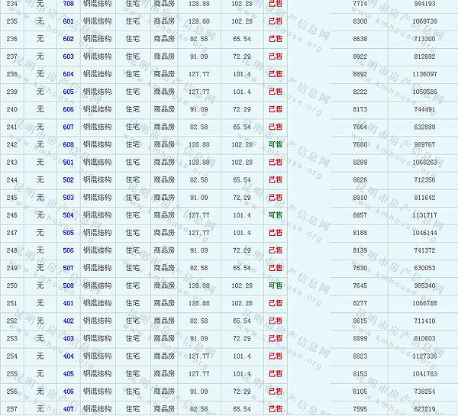Select room 403 link
Image resolution: width=458 pixels, height=416 pixels.
coord(69,338)
